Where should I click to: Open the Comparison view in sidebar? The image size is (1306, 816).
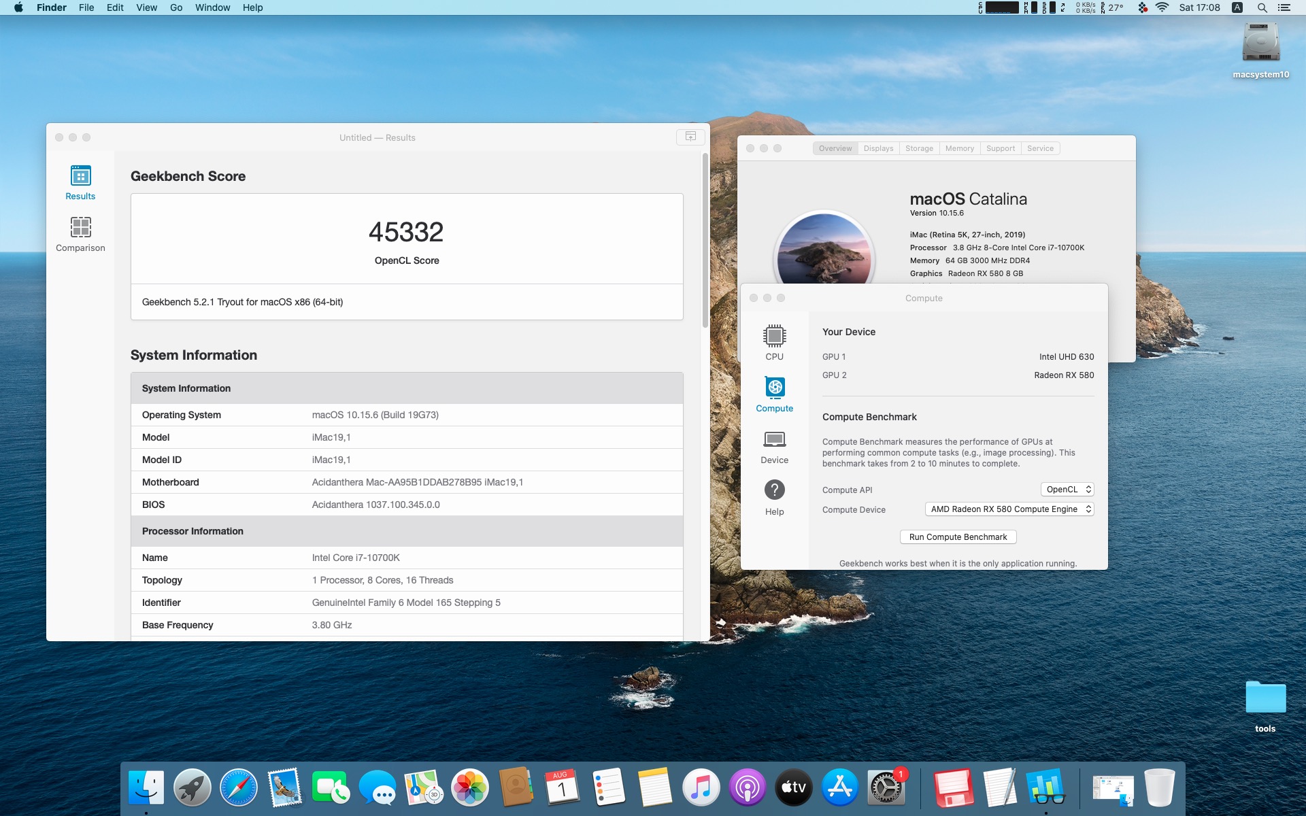pyautogui.click(x=80, y=234)
